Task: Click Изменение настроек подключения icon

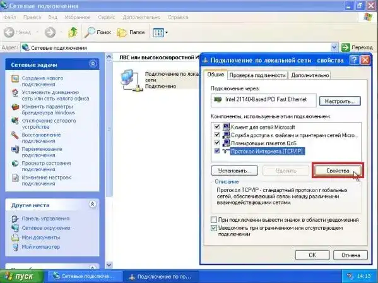Action: pos(15,178)
